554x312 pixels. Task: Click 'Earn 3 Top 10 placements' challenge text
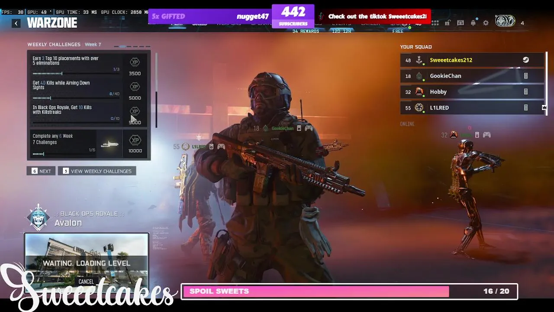(x=66, y=61)
